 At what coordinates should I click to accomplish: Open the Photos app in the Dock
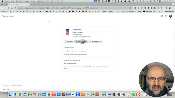pyautogui.click(x=49, y=94)
